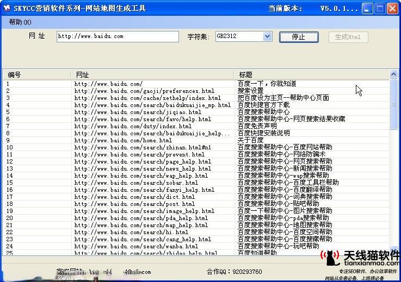Click title 百度一下帮助中心-图片搜索帮助
The height and width of the screenshot is (282, 401).
pos(285,211)
